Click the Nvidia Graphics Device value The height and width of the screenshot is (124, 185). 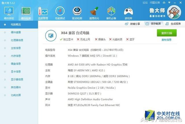(92, 88)
